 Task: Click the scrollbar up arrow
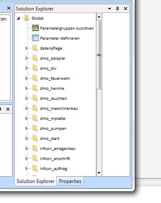[99, 17]
